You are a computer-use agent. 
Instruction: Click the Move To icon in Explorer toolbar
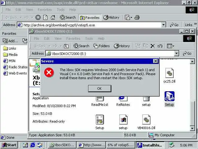(x=138, y=46)
